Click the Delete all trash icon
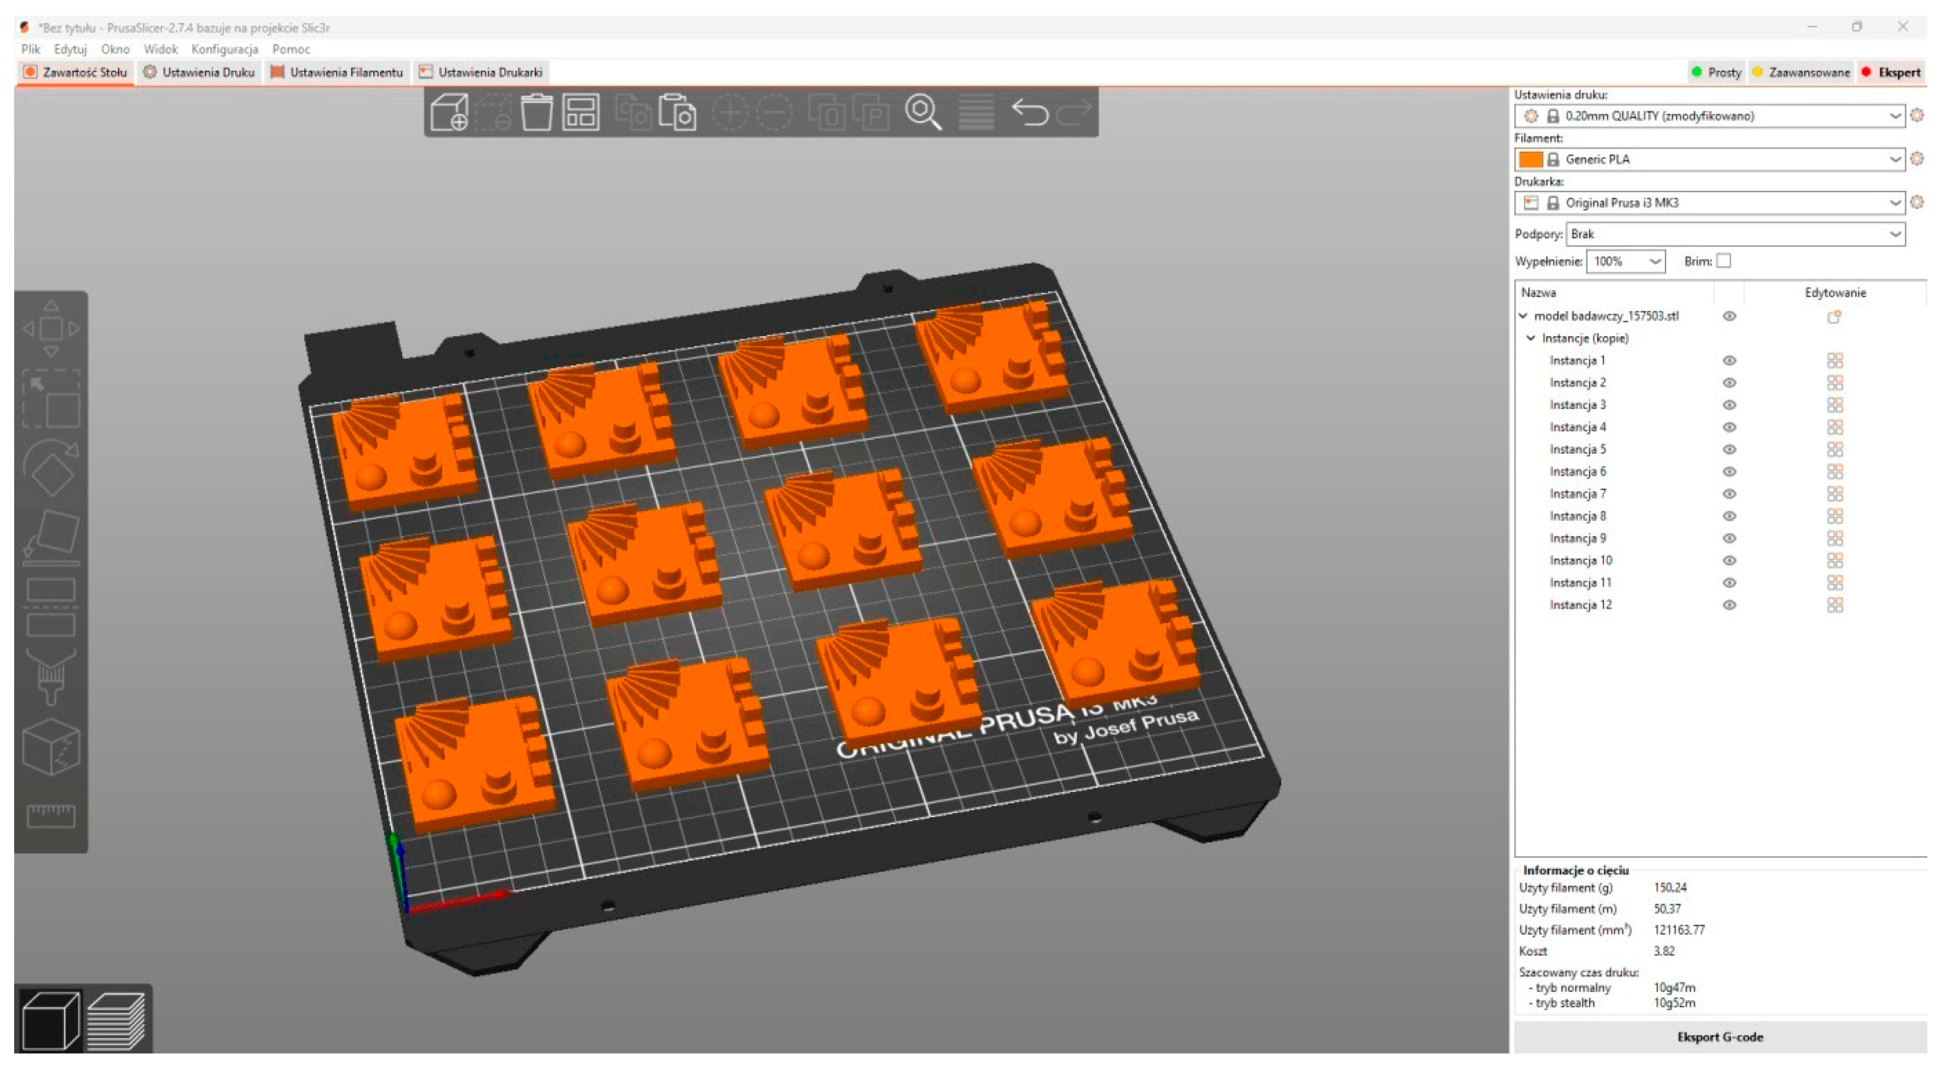Screen dimensions: 1943x1069 tap(536, 113)
